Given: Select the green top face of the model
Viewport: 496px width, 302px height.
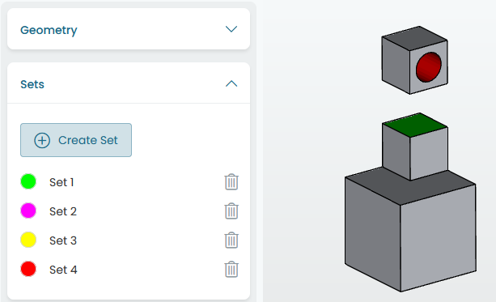Looking at the screenshot, I should (x=415, y=125).
